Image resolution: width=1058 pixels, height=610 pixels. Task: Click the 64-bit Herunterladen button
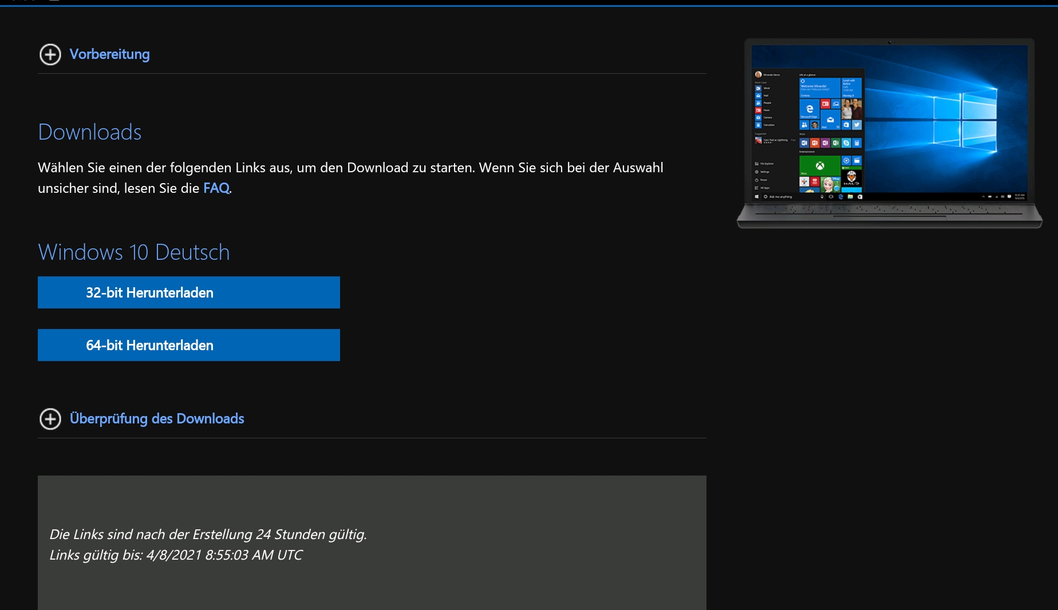point(189,345)
